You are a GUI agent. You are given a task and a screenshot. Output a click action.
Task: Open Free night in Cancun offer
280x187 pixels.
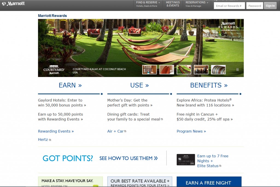[x=205, y=117]
